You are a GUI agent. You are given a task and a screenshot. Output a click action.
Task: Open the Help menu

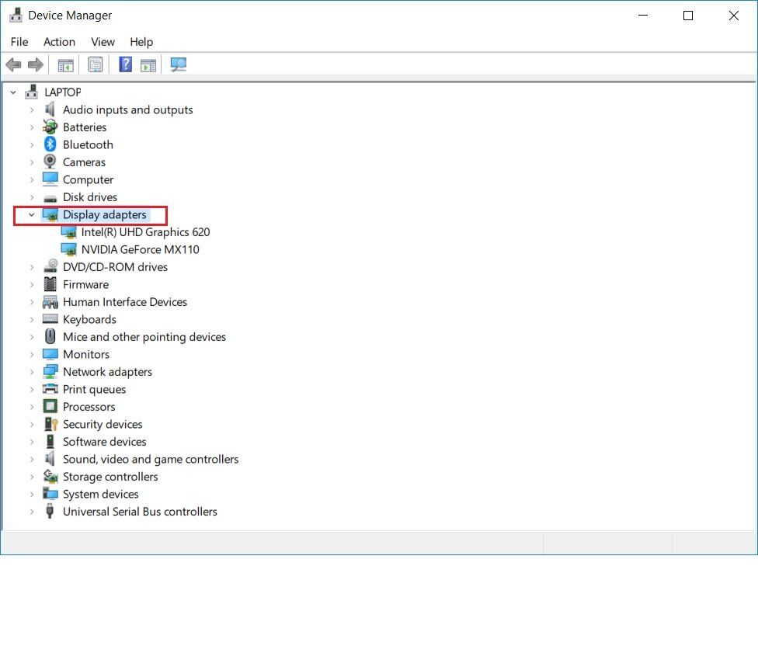tap(141, 42)
